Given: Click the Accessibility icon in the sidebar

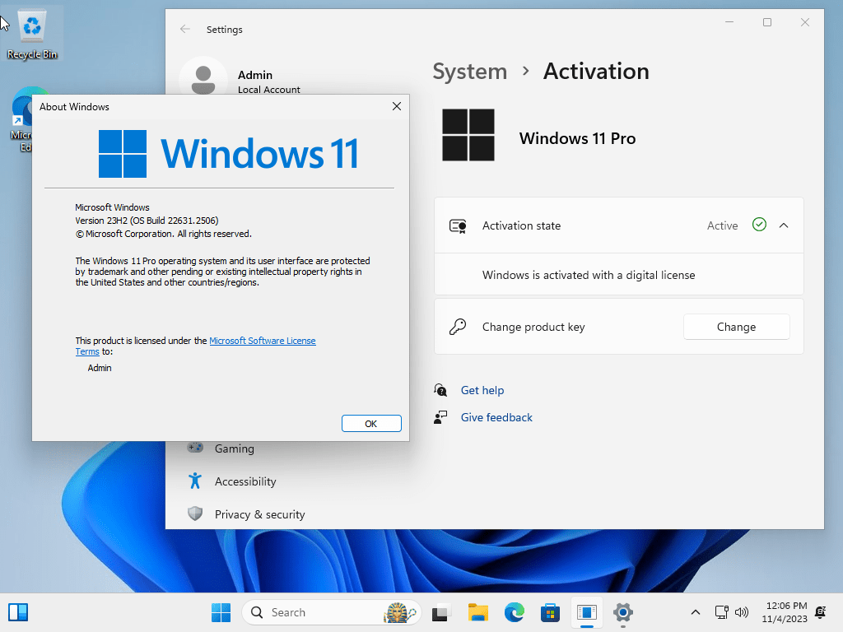Looking at the screenshot, I should (195, 481).
